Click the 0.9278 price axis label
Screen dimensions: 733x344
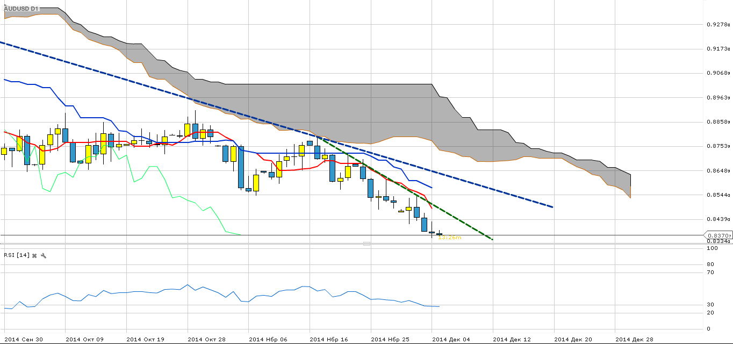coord(718,25)
